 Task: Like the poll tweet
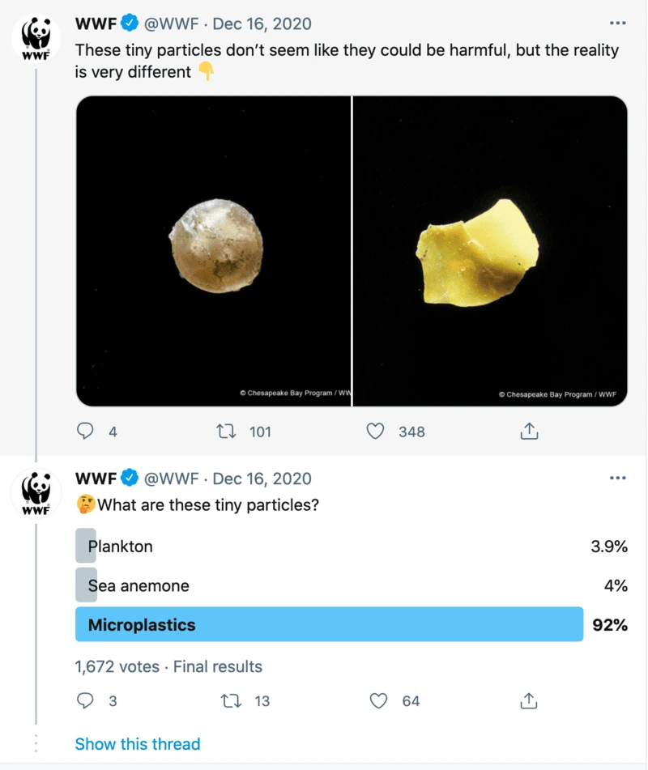point(377,701)
